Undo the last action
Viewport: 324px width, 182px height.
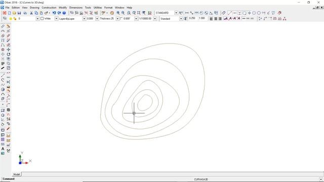[x=54, y=13]
